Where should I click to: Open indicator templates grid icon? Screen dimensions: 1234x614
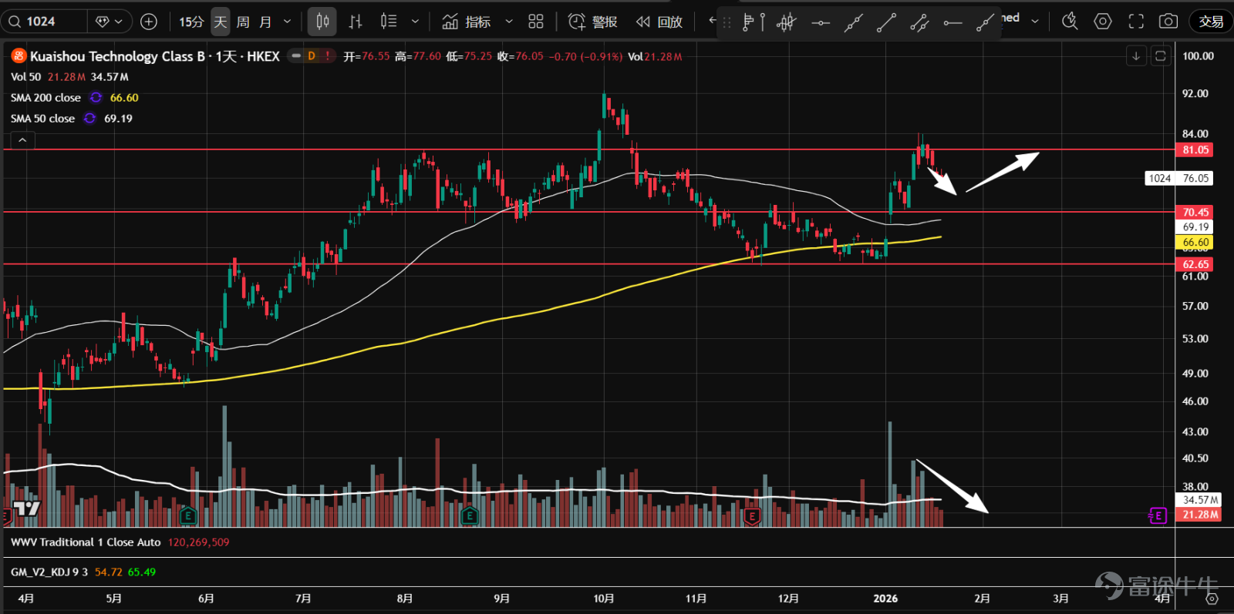[x=536, y=22]
